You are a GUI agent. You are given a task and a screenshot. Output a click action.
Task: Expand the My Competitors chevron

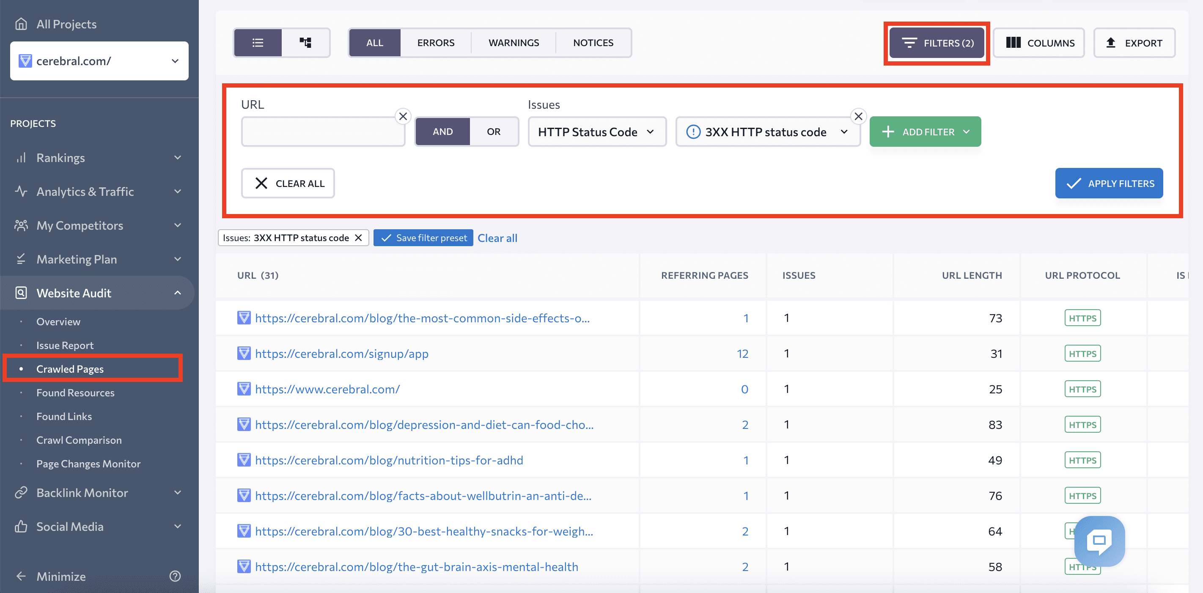pos(178,225)
